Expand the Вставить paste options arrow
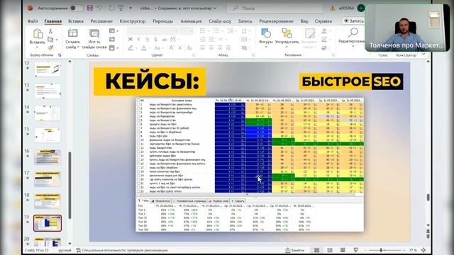This screenshot has height=255, width=454. click(x=38, y=47)
